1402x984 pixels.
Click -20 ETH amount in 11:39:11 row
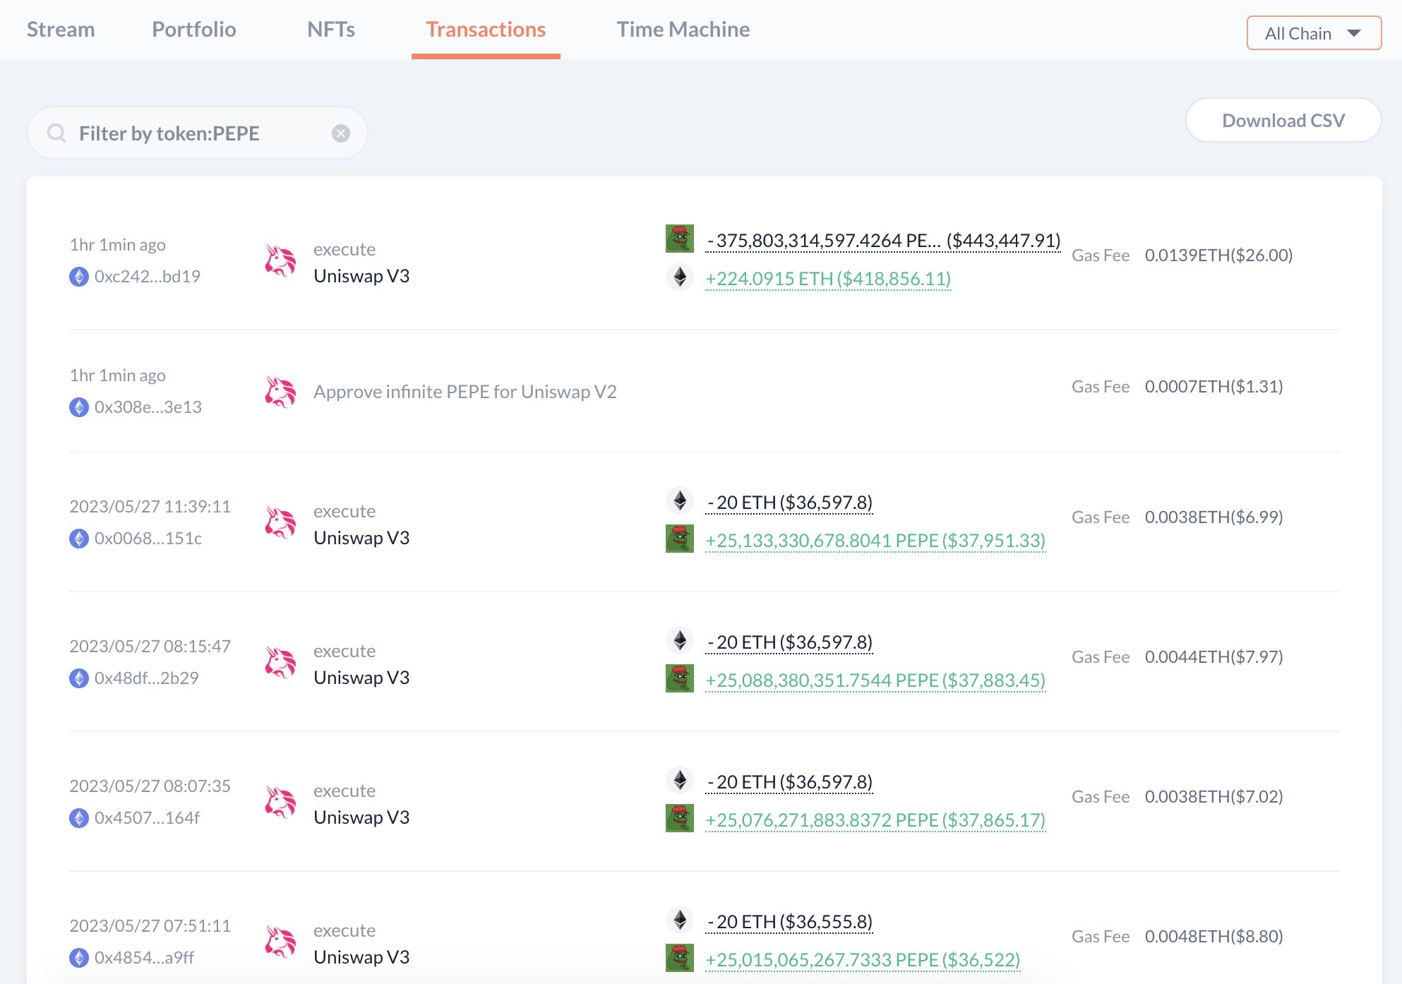tap(789, 503)
